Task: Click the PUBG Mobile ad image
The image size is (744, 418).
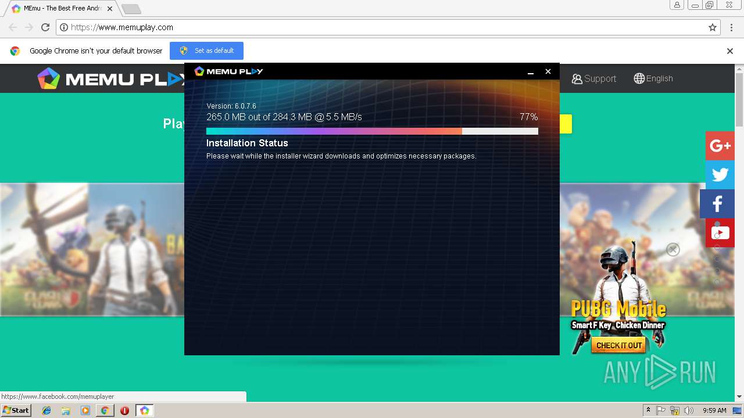Action: [618, 298]
